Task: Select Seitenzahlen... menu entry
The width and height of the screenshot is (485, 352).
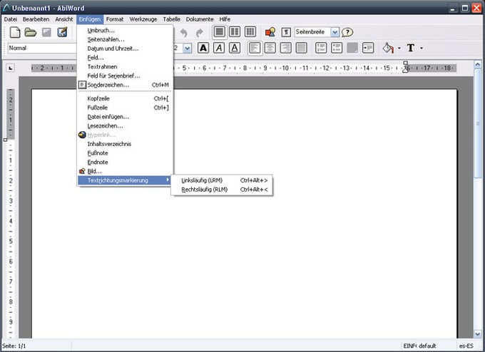Action: 125,39
